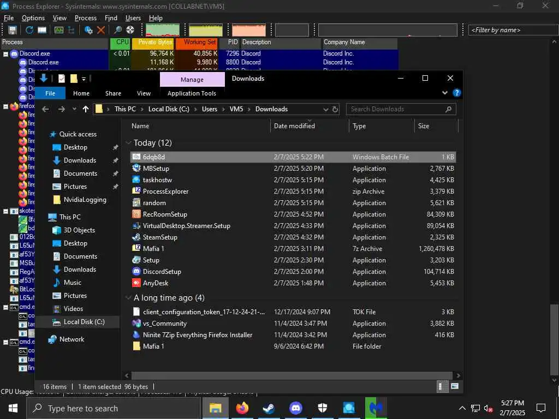This screenshot has width=559, height=419.
Task: Click the crosshair Find Window's Process icon
Action: [130, 30]
